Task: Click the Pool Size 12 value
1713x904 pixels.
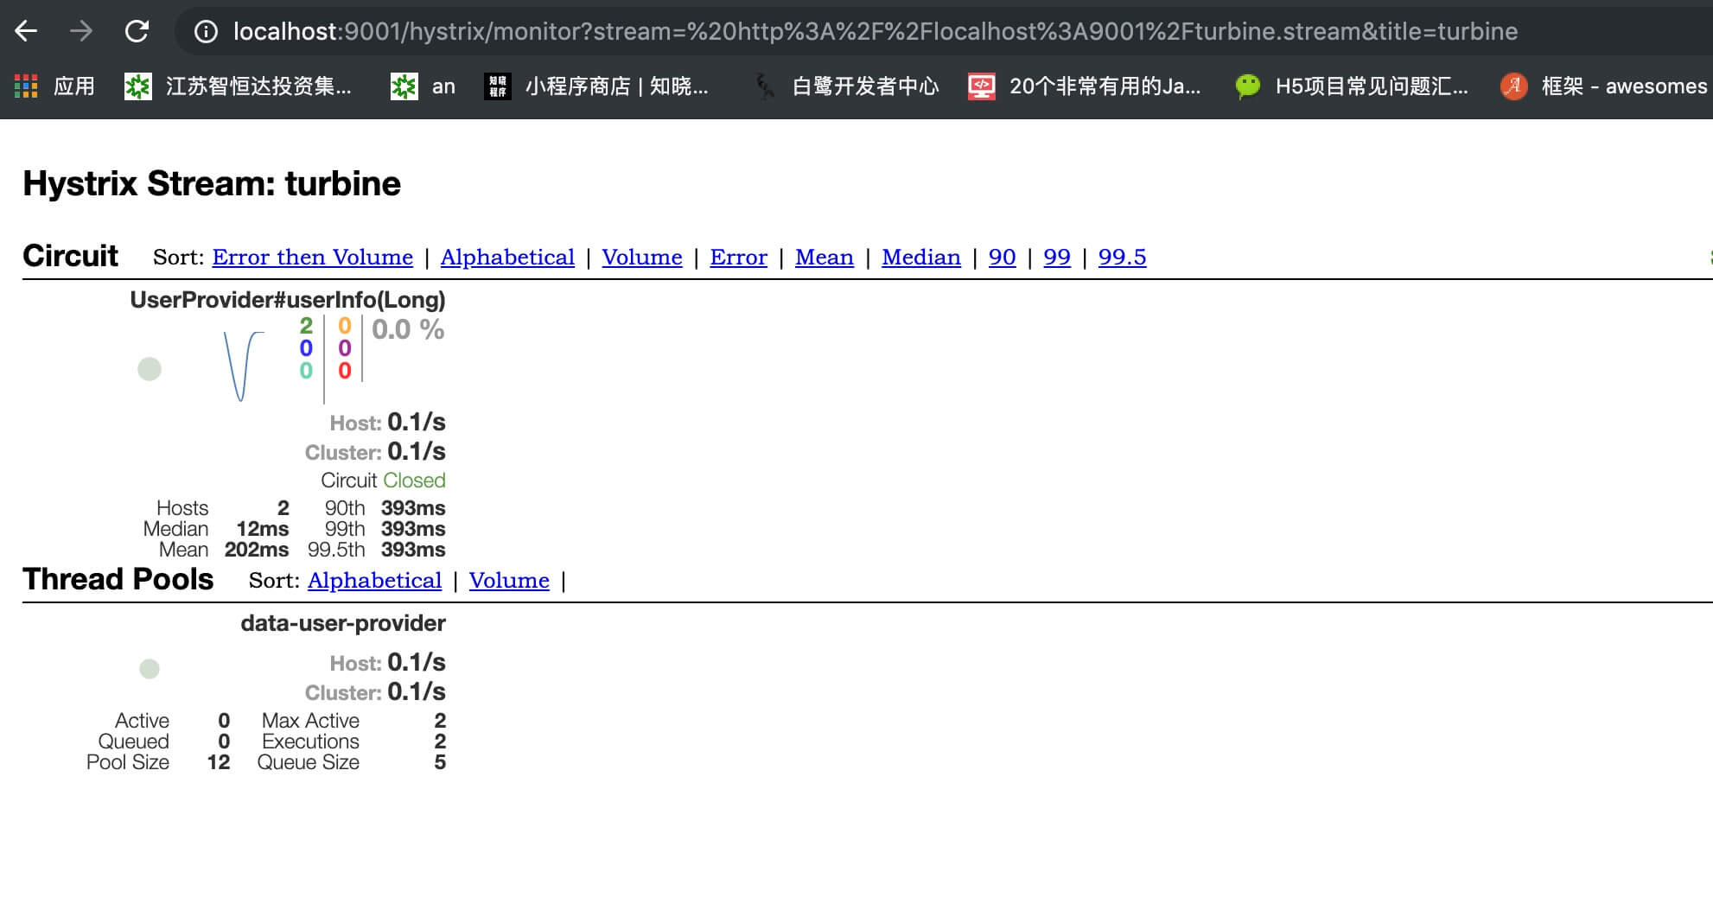Action: [219, 762]
